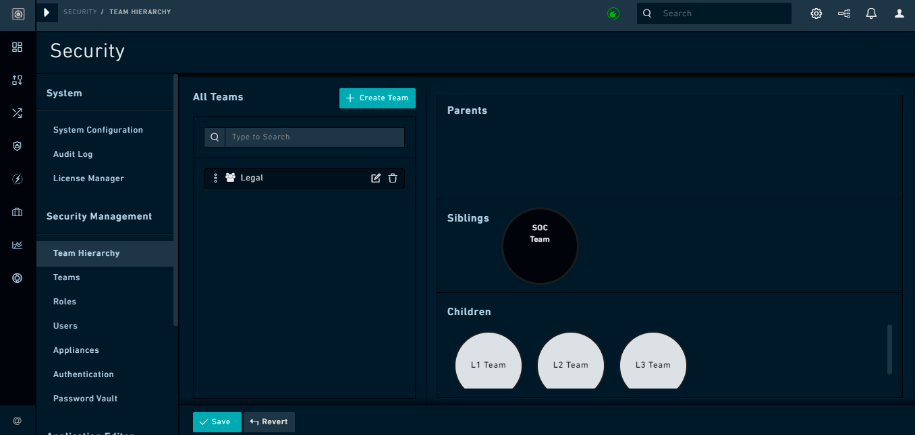
Task: Open the Dashboard grid icon in sidebar
Action: click(18, 47)
